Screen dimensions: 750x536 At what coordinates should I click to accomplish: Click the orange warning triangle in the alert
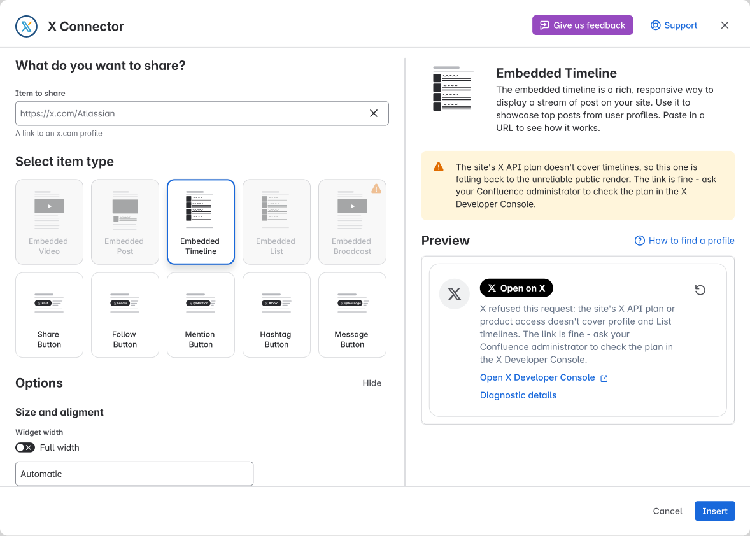click(438, 167)
